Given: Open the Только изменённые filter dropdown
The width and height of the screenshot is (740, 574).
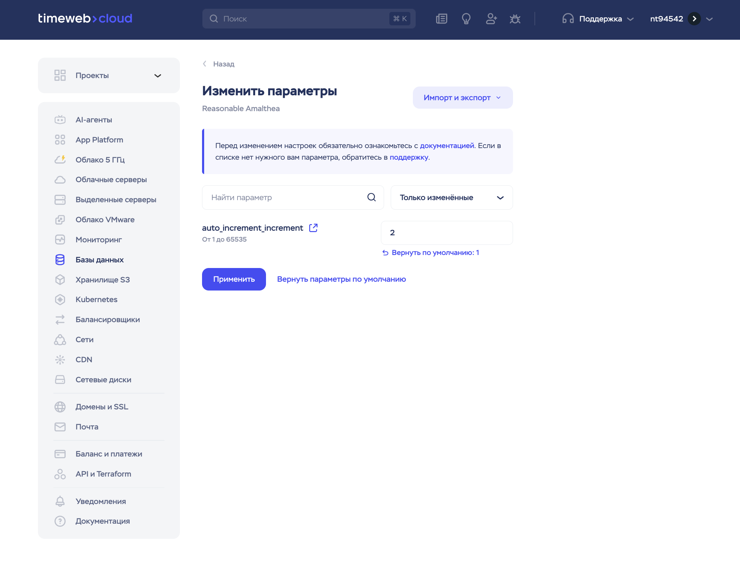Looking at the screenshot, I should pos(452,198).
